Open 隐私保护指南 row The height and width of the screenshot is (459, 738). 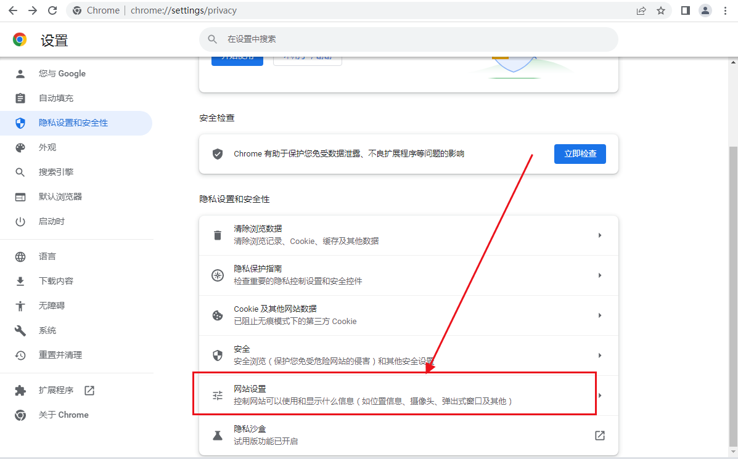[x=409, y=275]
